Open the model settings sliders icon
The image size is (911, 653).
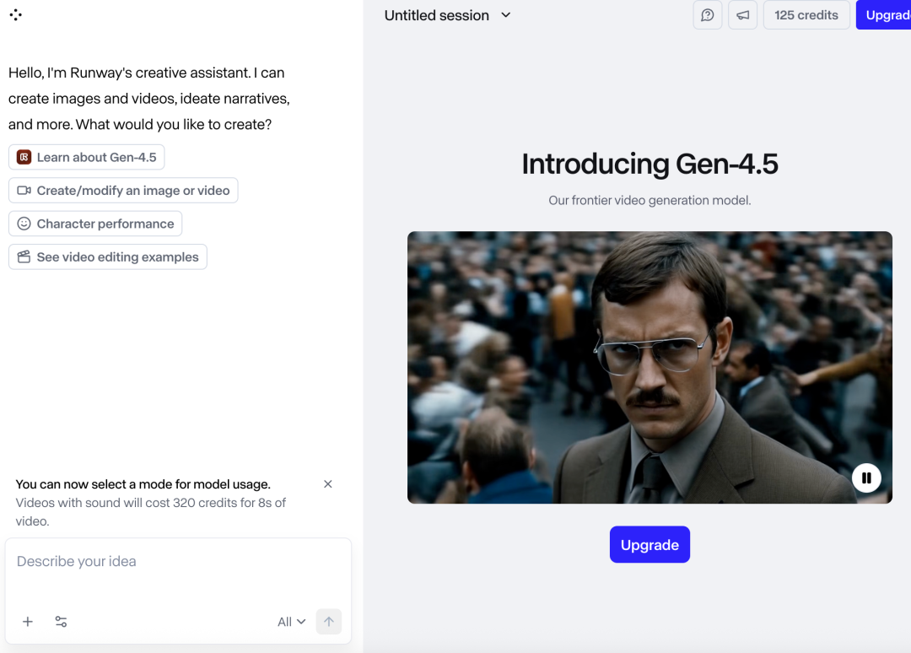tap(61, 622)
